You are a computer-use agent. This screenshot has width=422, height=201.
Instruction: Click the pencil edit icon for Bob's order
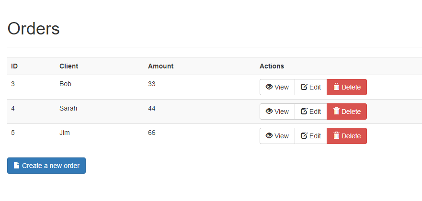(304, 87)
